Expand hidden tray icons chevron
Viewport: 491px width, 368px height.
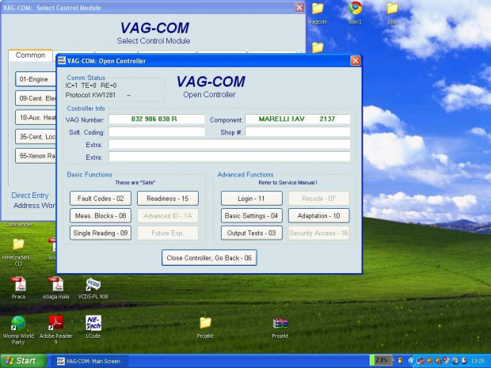(412, 361)
